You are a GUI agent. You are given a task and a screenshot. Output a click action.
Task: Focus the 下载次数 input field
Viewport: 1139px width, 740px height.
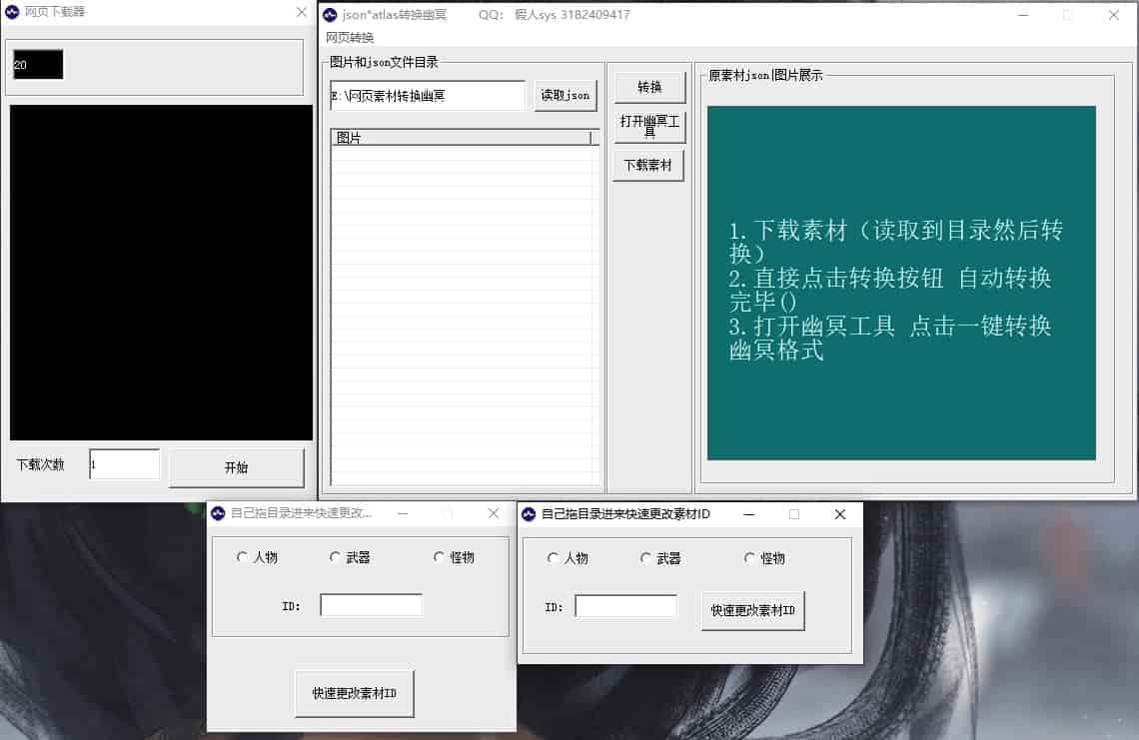pyautogui.click(x=124, y=464)
